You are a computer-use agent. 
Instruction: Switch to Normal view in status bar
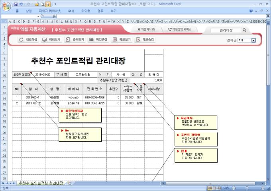[x=210, y=188]
